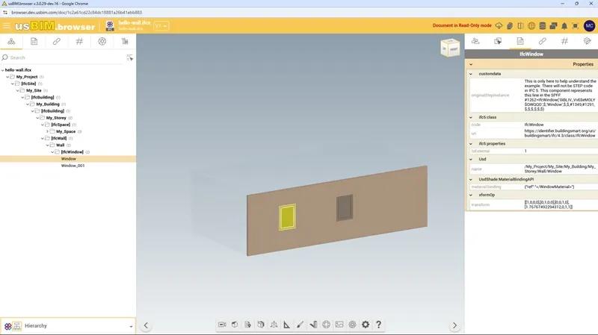Viewport: 598px width, 335px height.
Task: Switch to document tab in left panel
Action: [x=34, y=42]
